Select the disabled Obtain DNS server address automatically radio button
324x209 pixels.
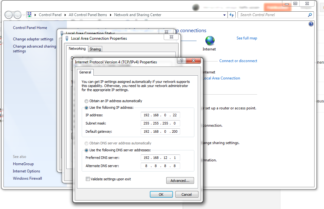click(x=86, y=143)
